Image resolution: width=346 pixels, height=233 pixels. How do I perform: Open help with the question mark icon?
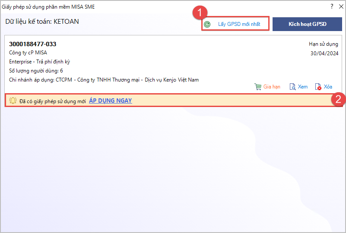pos(332,6)
